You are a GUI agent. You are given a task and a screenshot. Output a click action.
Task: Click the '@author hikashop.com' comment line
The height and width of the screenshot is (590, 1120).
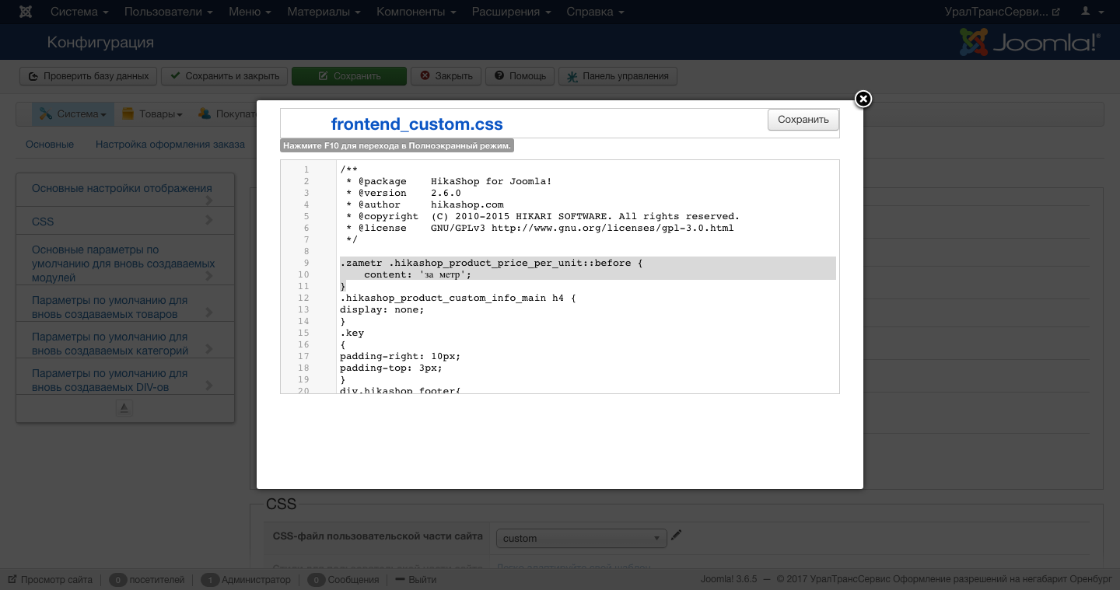click(425, 204)
